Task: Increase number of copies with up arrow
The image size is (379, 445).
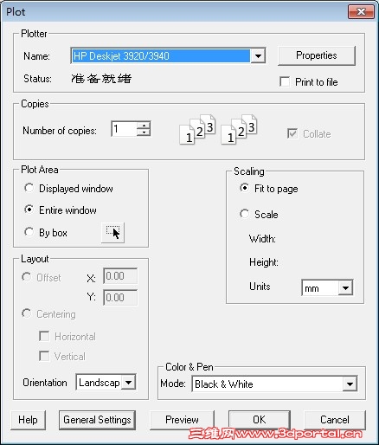Action: click(144, 126)
